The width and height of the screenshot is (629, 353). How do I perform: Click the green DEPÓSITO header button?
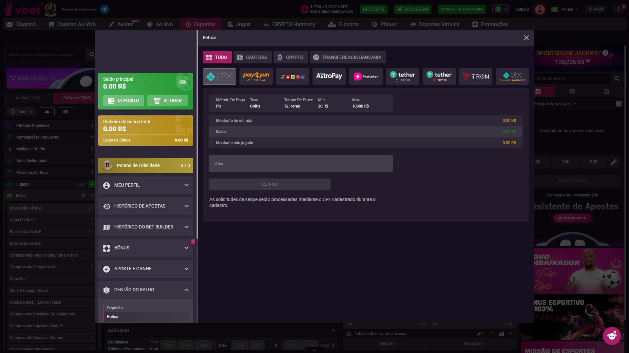pos(373,9)
